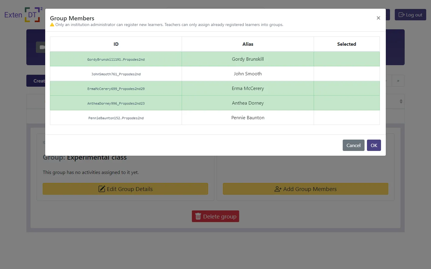Click the trash icon on Delete group
The image size is (431, 269).
tap(198, 216)
